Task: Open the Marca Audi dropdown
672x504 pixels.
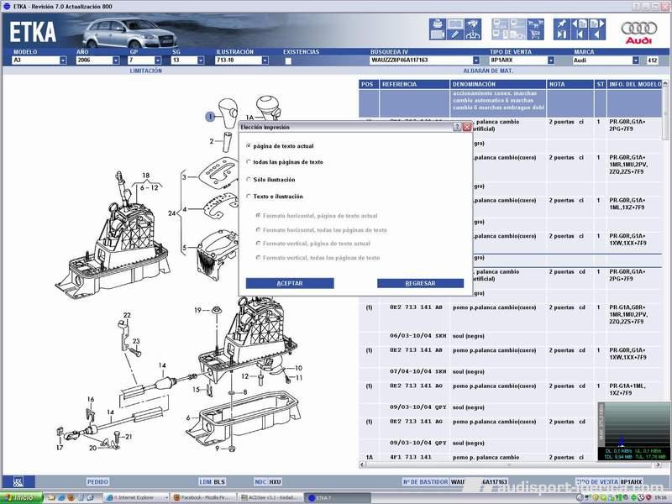Action: tap(636, 60)
